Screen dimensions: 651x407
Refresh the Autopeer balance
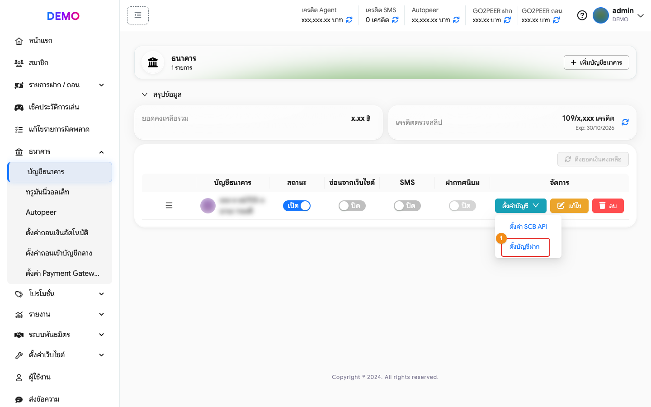pyautogui.click(x=456, y=20)
